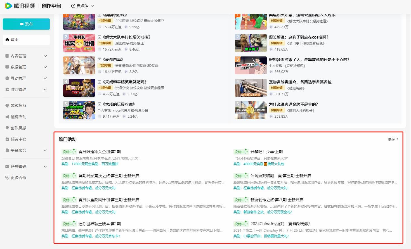The height and width of the screenshot is (249, 411).
Task: Expand the 内容管理 menu chevron
Action: [45, 56]
